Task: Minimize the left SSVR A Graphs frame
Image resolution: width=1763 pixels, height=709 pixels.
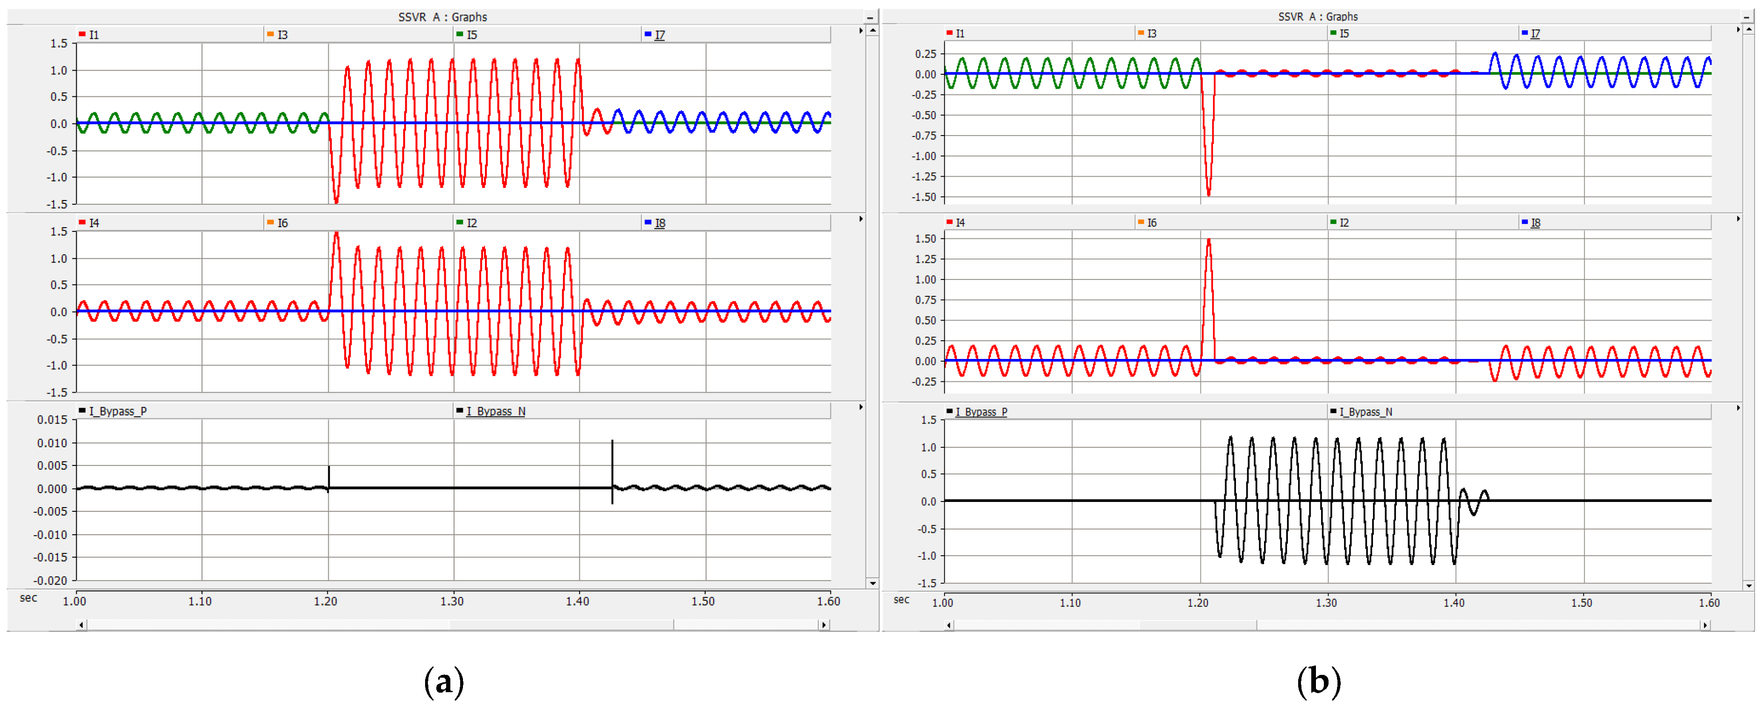Action: pyautogui.click(x=870, y=17)
